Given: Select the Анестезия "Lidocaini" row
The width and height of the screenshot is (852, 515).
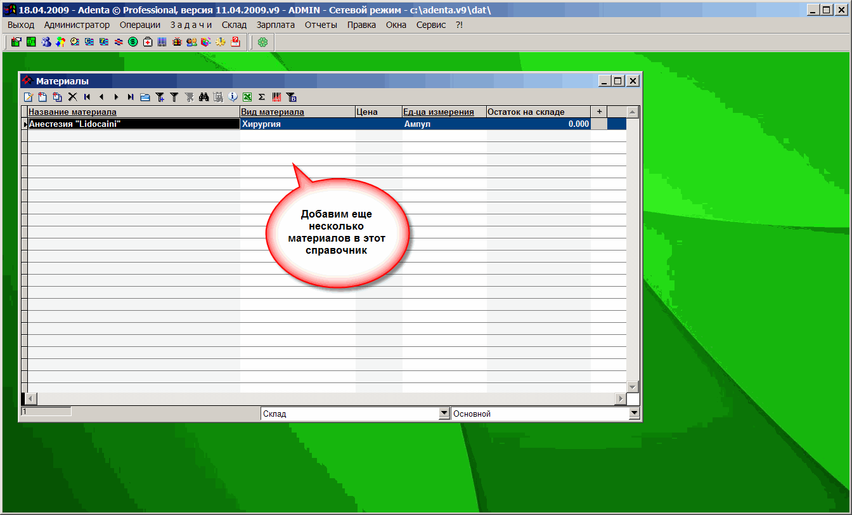Looking at the screenshot, I should [133, 124].
